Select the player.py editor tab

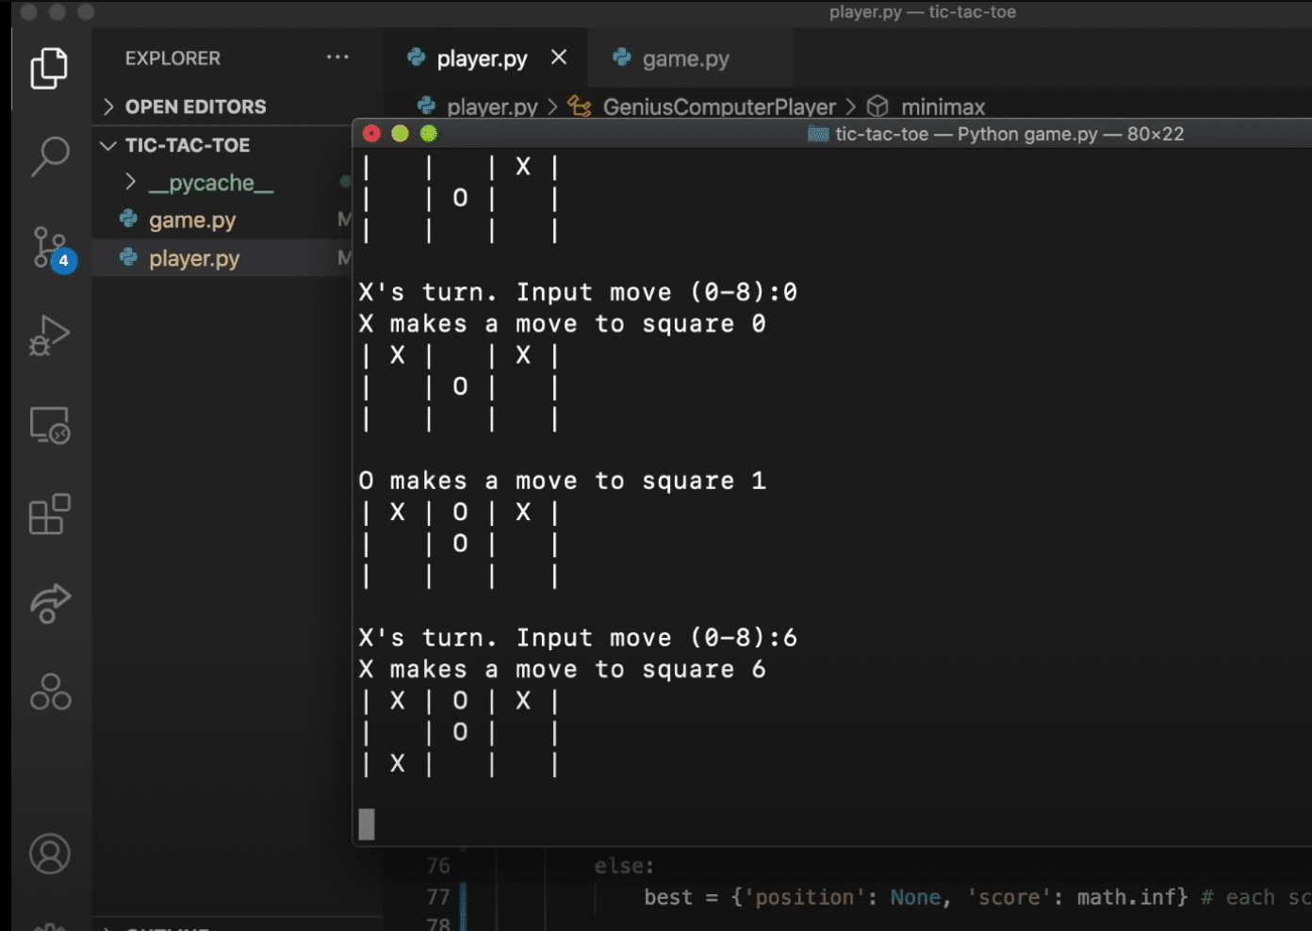pos(481,58)
